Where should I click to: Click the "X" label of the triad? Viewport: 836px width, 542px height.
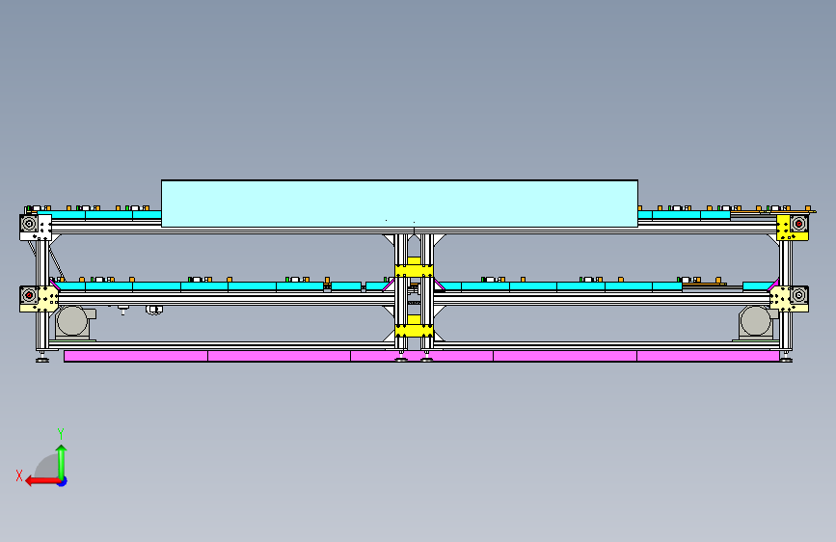click(19, 475)
